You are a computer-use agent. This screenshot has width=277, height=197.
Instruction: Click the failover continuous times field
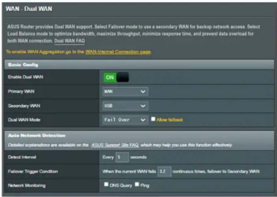coord(165,171)
